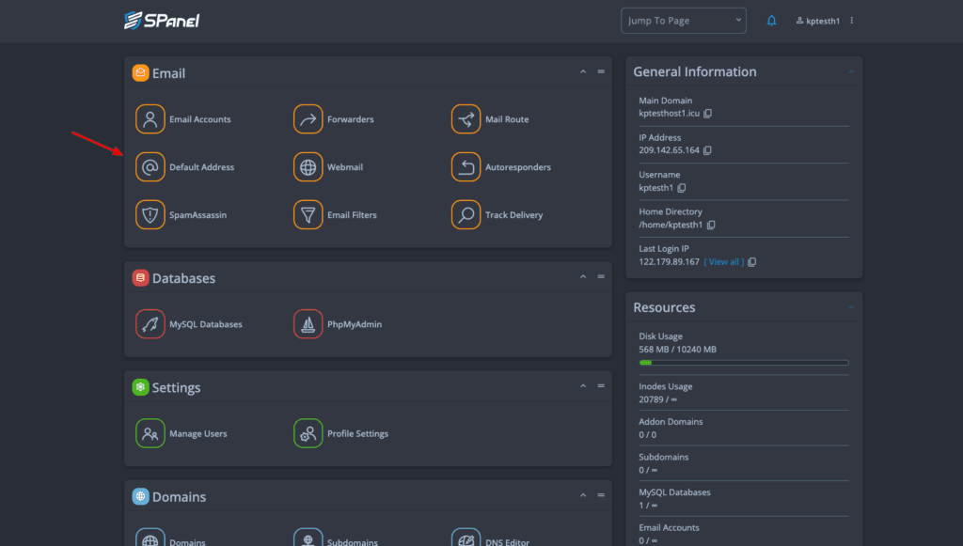Open the DNS Editor icon
Viewport: 963px width, 546px height.
466,537
